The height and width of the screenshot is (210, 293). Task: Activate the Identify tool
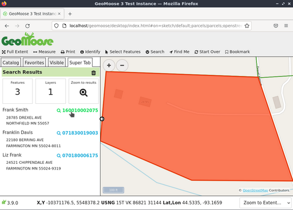tap(90, 52)
